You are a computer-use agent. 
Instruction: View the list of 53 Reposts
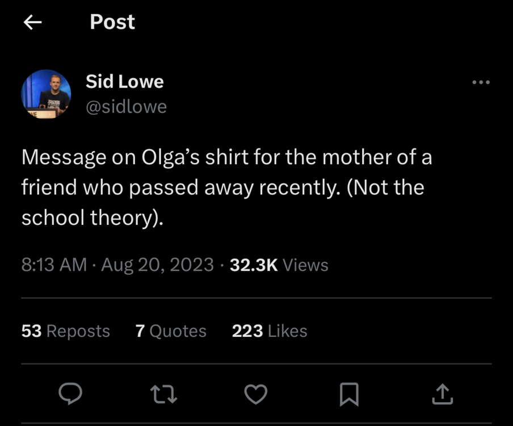click(x=66, y=331)
